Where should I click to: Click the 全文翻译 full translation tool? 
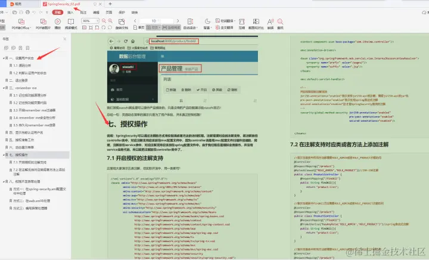225,27
